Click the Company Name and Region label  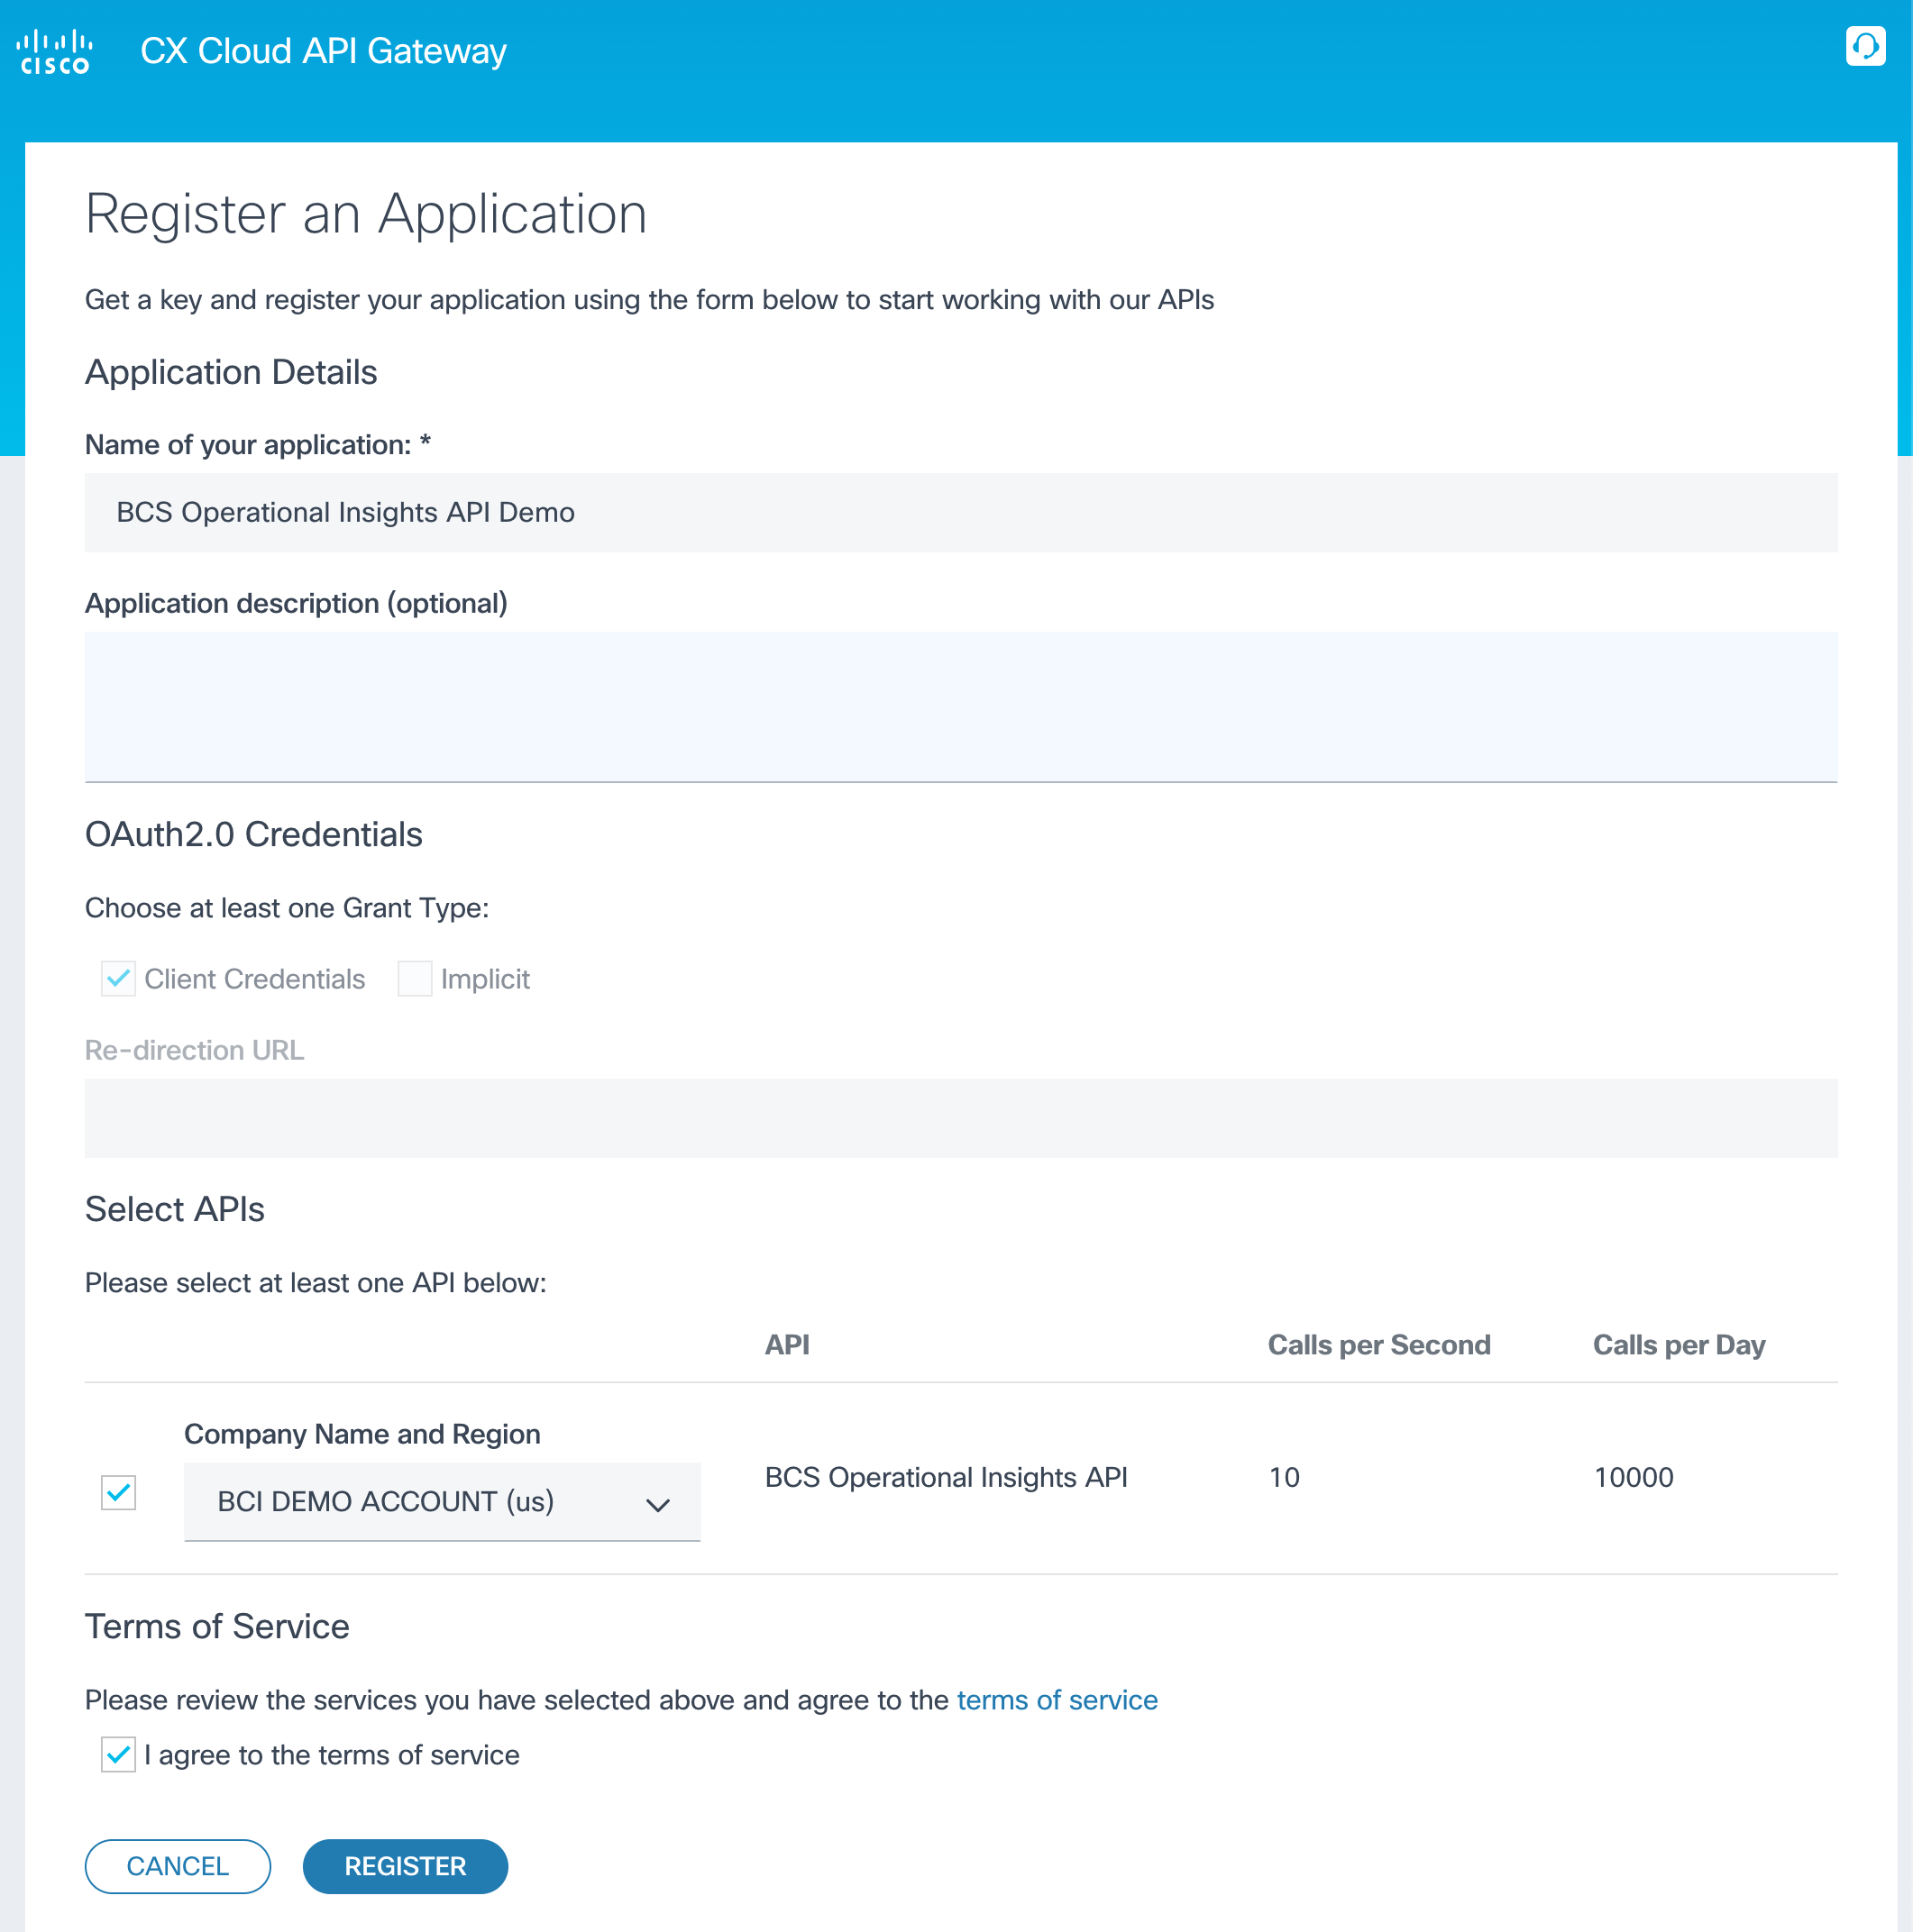pyautogui.click(x=362, y=1434)
